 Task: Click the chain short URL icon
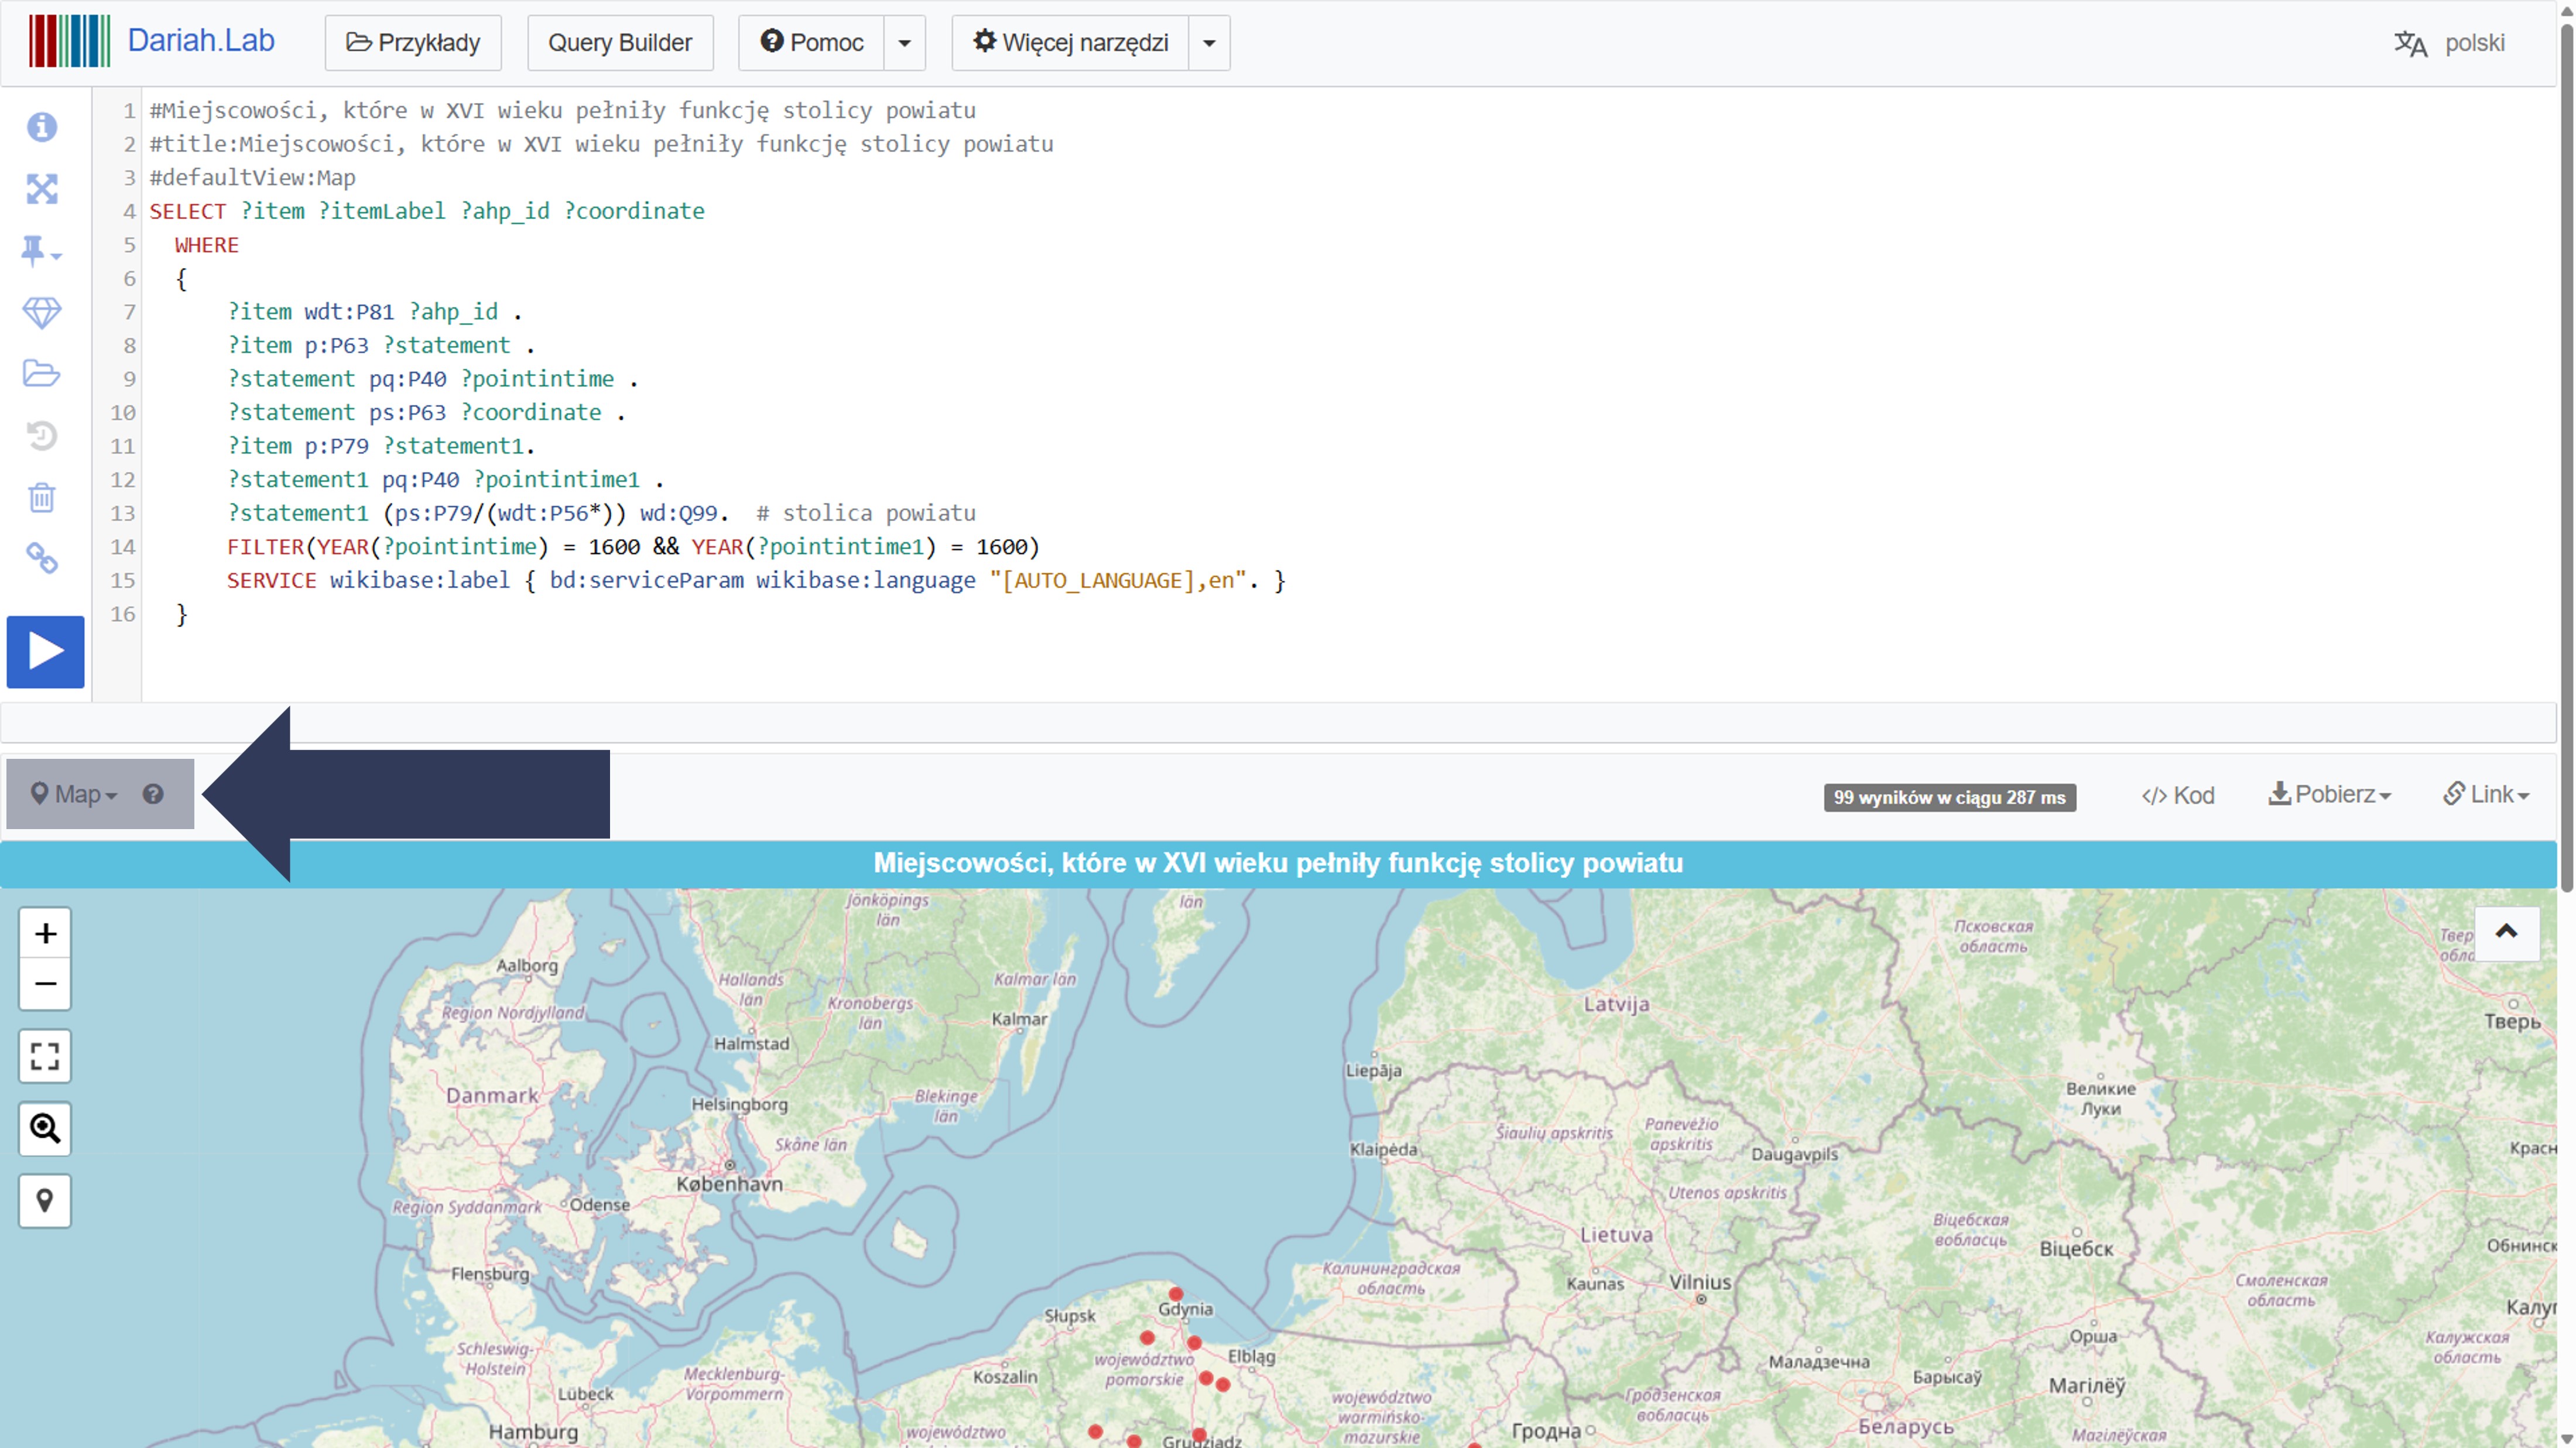click(41, 558)
